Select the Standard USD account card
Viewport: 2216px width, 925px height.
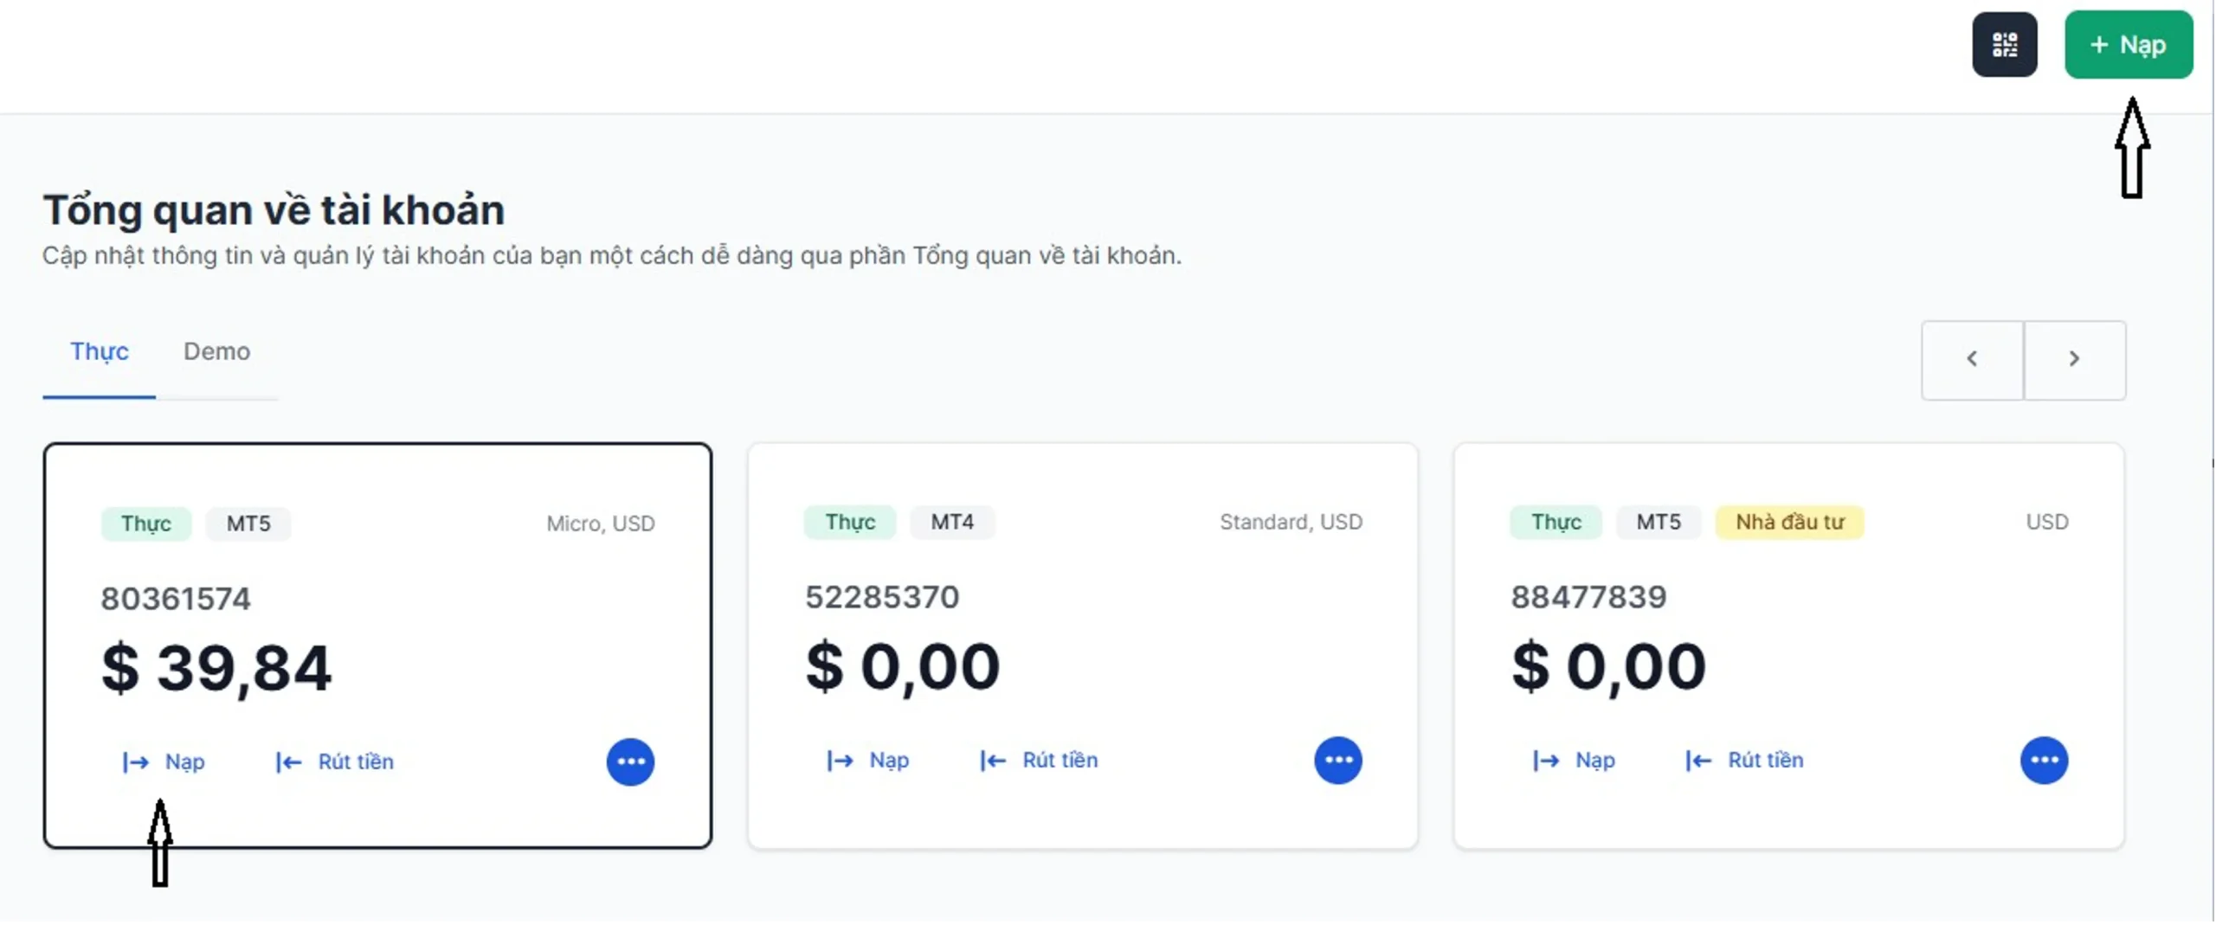(x=1083, y=646)
